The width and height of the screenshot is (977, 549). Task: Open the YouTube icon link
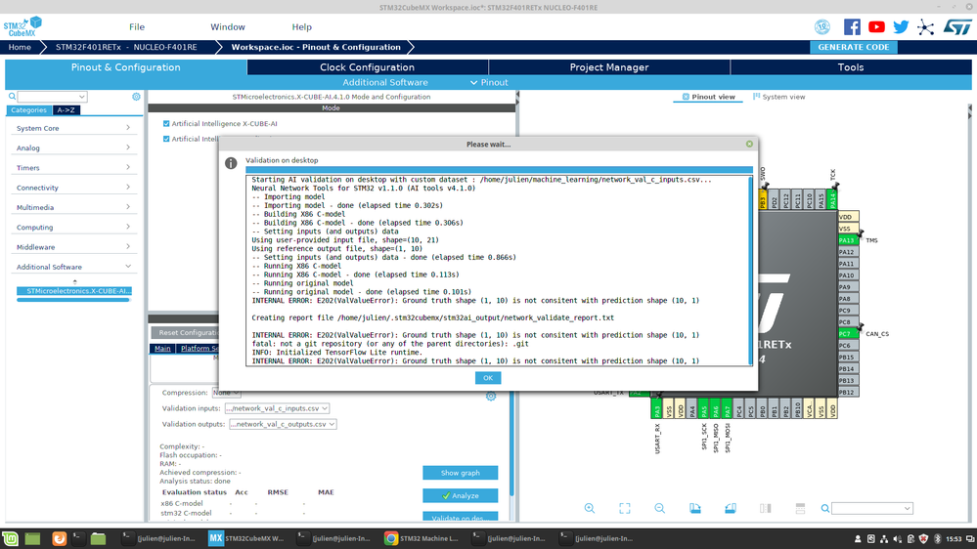[x=876, y=26]
